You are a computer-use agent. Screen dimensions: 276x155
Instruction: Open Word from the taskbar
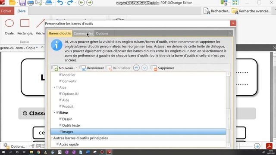(88, 152)
